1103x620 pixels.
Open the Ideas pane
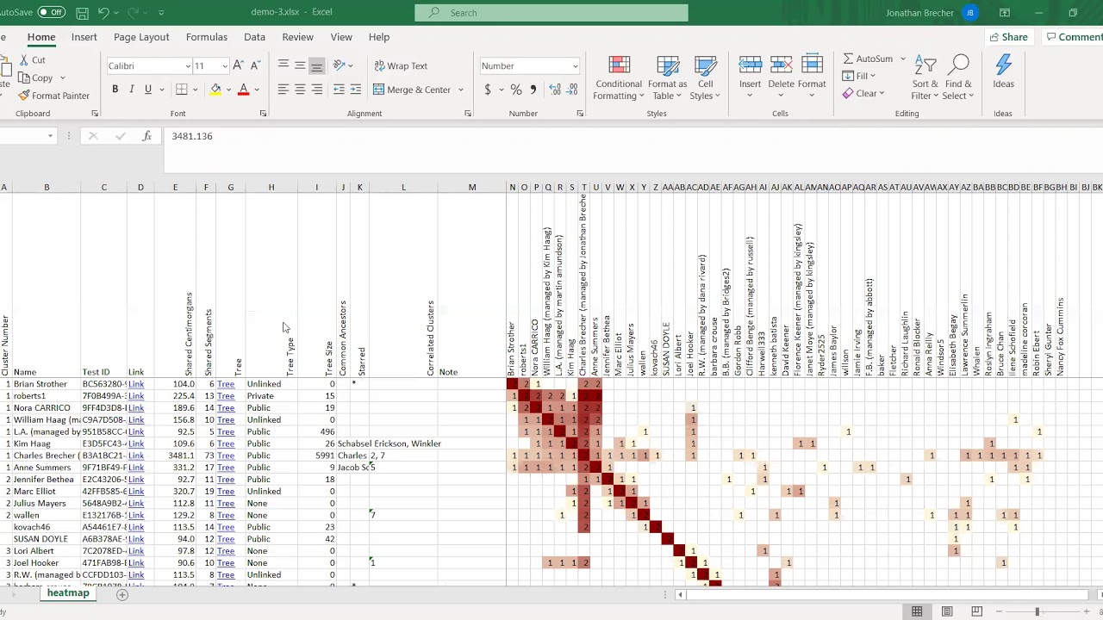point(1003,73)
